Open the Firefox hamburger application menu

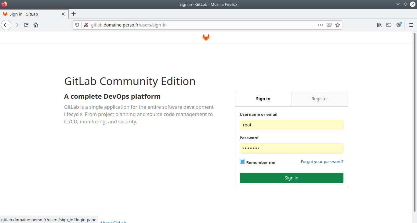[x=411, y=25]
